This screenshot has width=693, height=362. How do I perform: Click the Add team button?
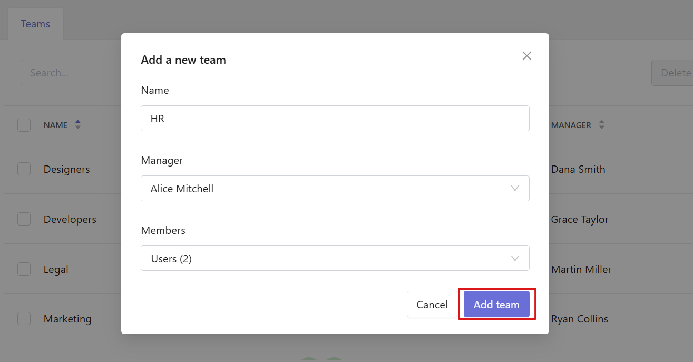(x=496, y=304)
